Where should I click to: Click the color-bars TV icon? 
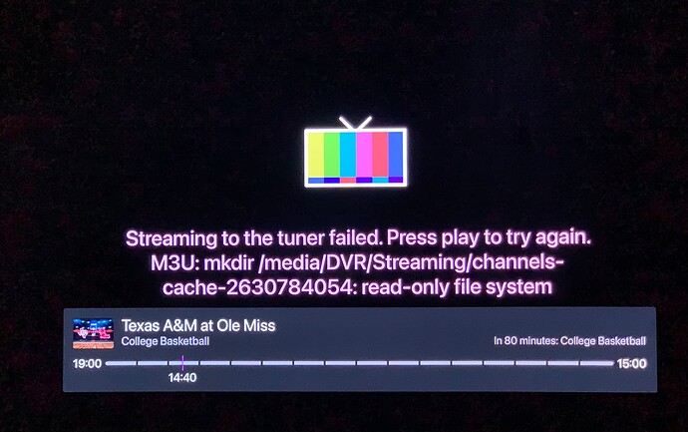[355, 152]
